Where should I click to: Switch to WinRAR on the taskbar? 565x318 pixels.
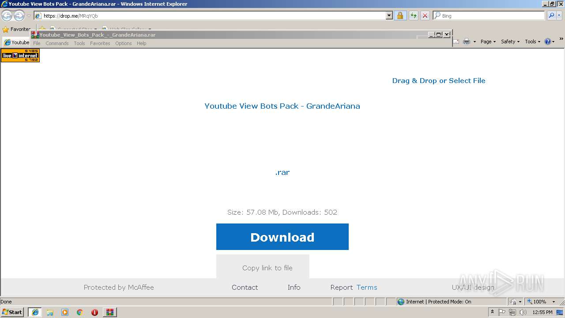pyautogui.click(x=109, y=312)
